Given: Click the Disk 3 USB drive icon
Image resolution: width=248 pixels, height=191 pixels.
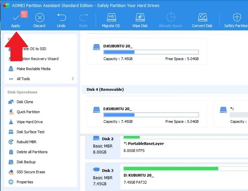Looking at the screenshot, I should (x=96, y=170).
